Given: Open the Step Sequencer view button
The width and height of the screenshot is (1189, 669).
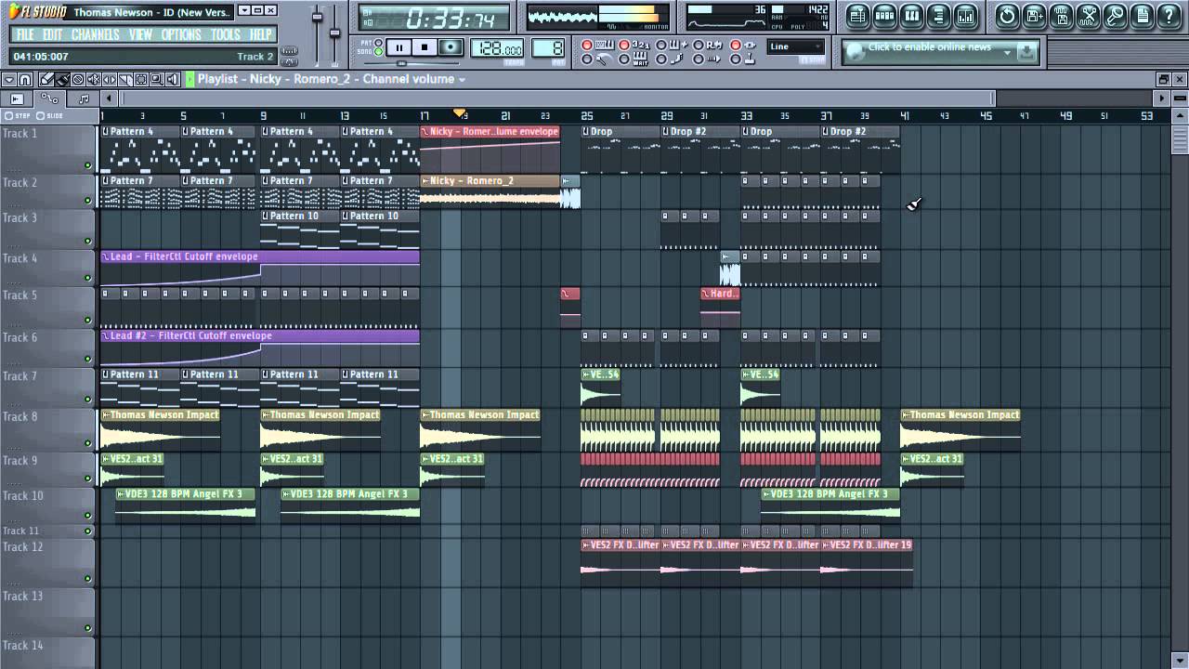Looking at the screenshot, I should tap(884, 16).
